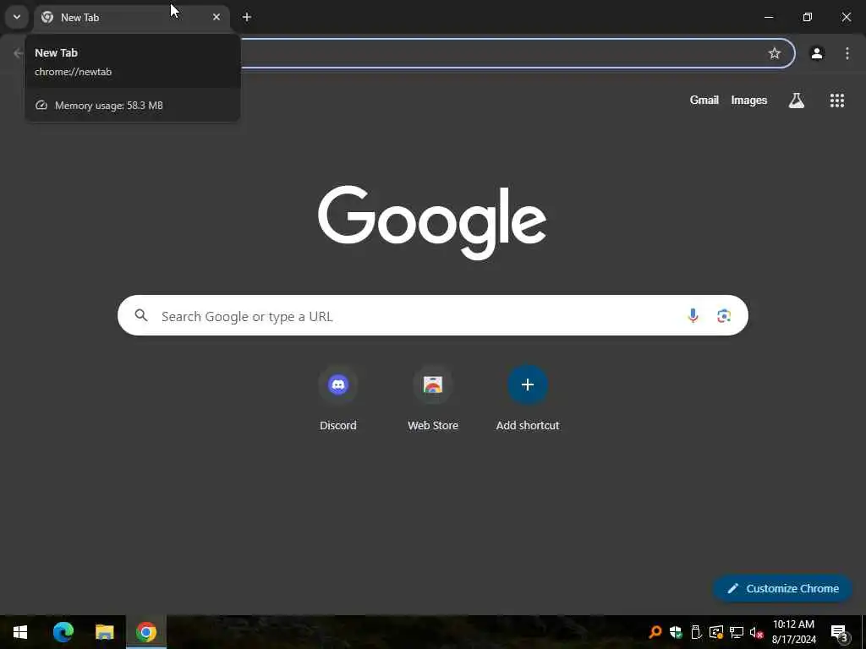
Task: Open File Explorer from taskbar
Action: pyautogui.click(x=104, y=632)
